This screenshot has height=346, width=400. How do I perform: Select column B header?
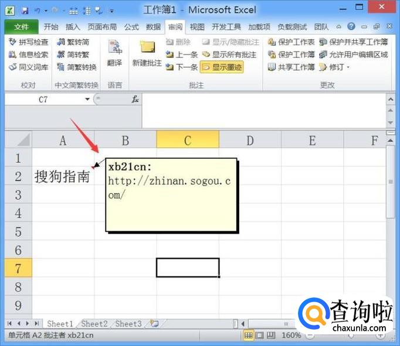pyautogui.click(x=126, y=140)
